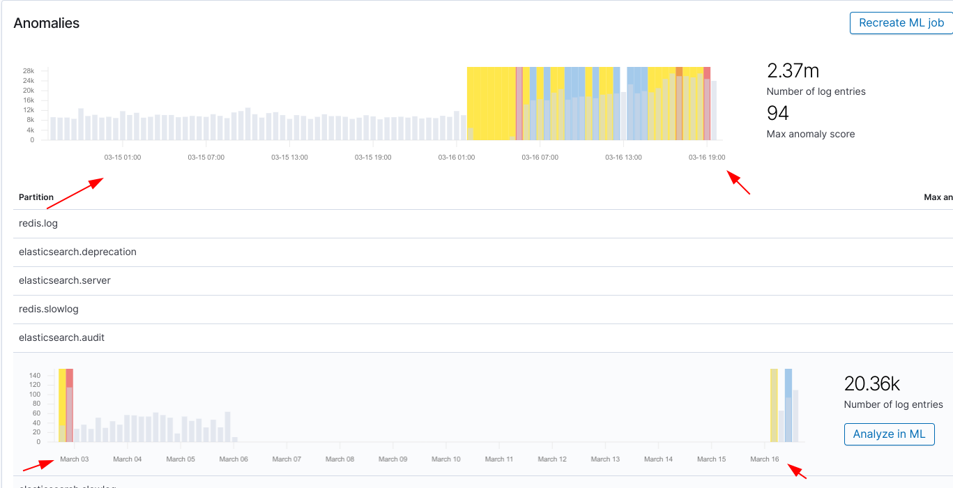
Task: Select blue anomaly bar after March 16
Action: (x=788, y=406)
